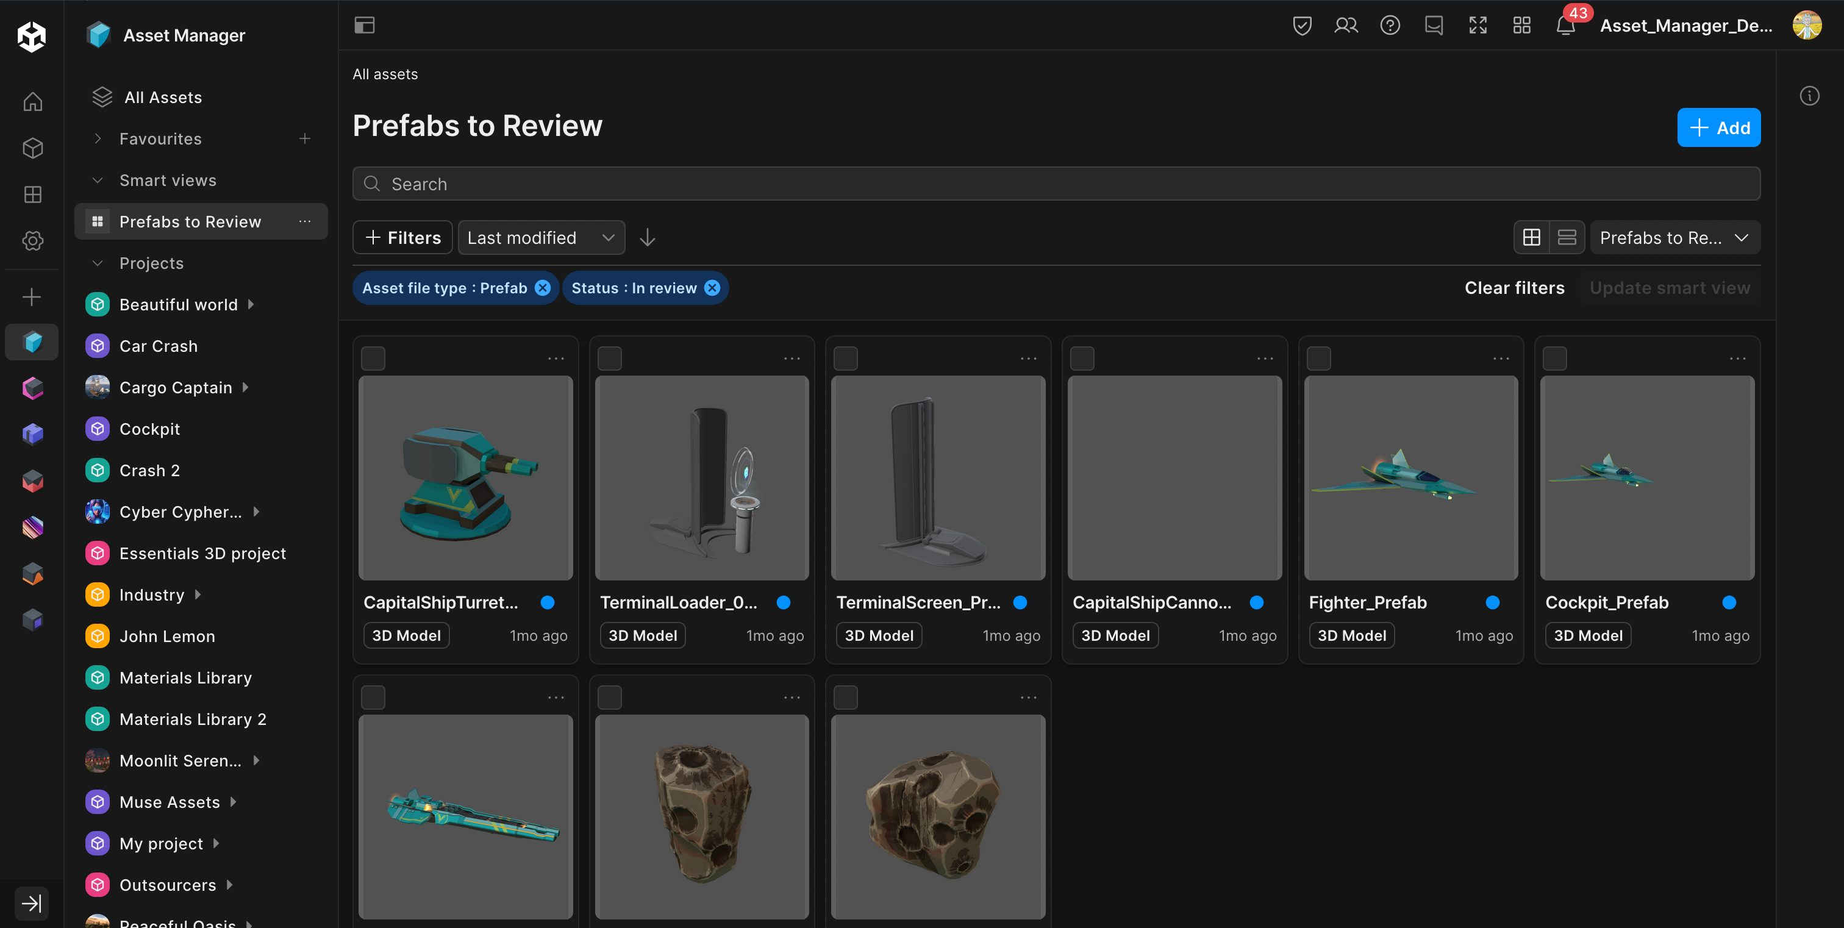The width and height of the screenshot is (1844, 928).
Task: Open Last modified sort dropdown
Action: [x=541, y=238]
